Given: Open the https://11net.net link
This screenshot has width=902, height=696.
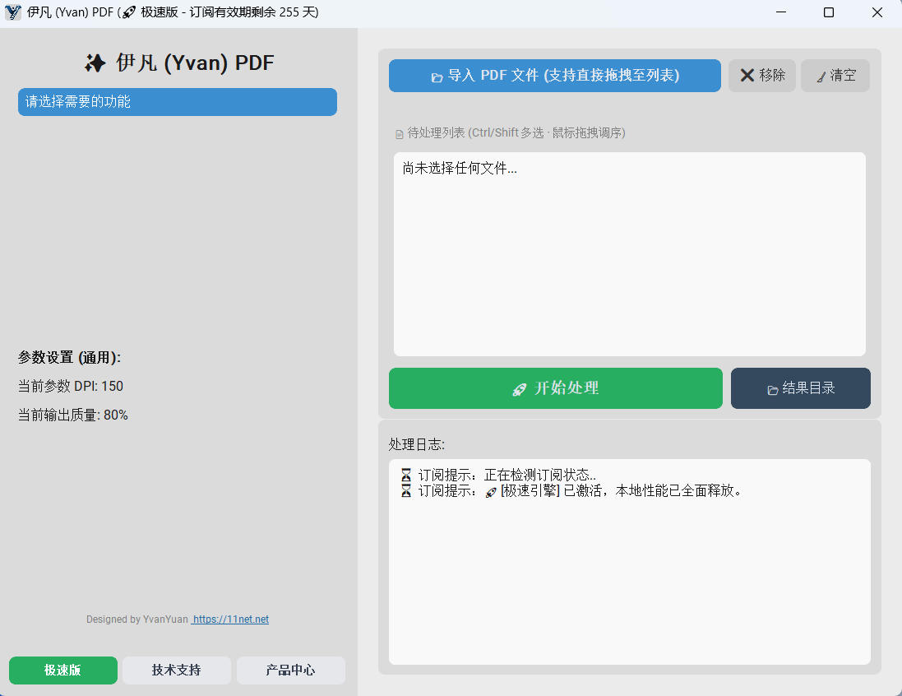Looking at the screenshot, I should (x=231, y=619).
